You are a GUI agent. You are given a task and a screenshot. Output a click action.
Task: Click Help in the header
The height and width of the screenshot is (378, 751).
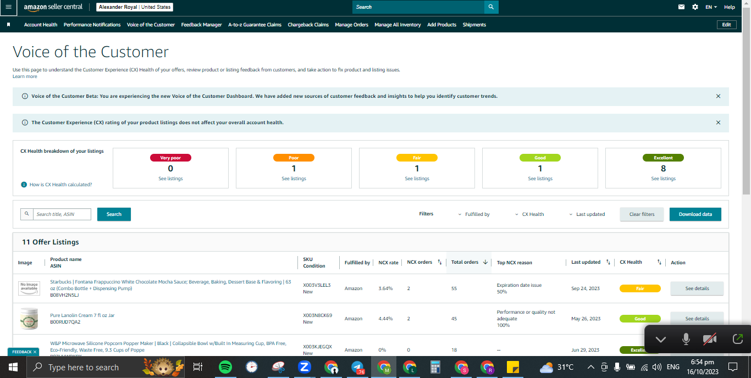pos(730,7)
